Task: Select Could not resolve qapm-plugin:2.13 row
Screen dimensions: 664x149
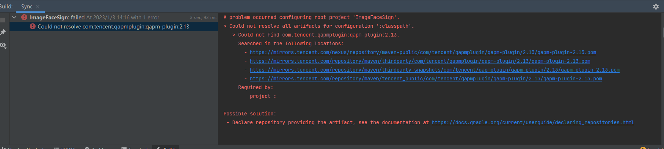Action: click(x=114, y=26)
